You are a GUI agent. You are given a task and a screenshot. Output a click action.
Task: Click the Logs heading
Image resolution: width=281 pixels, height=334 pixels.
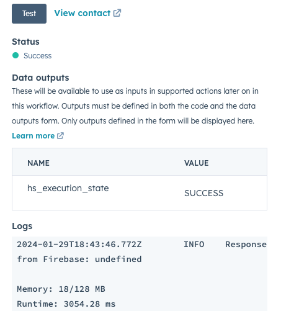(22, 226)
